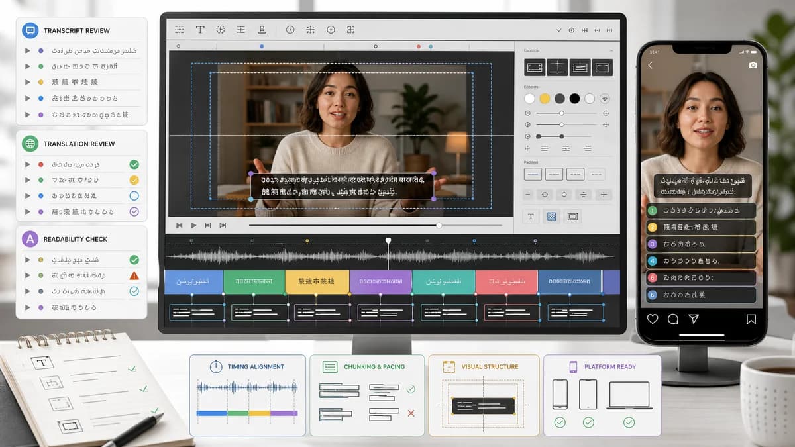Select the yellow color swatch
Screen dimensions: 795x447
pyautogui.click(x=545, y=99)
